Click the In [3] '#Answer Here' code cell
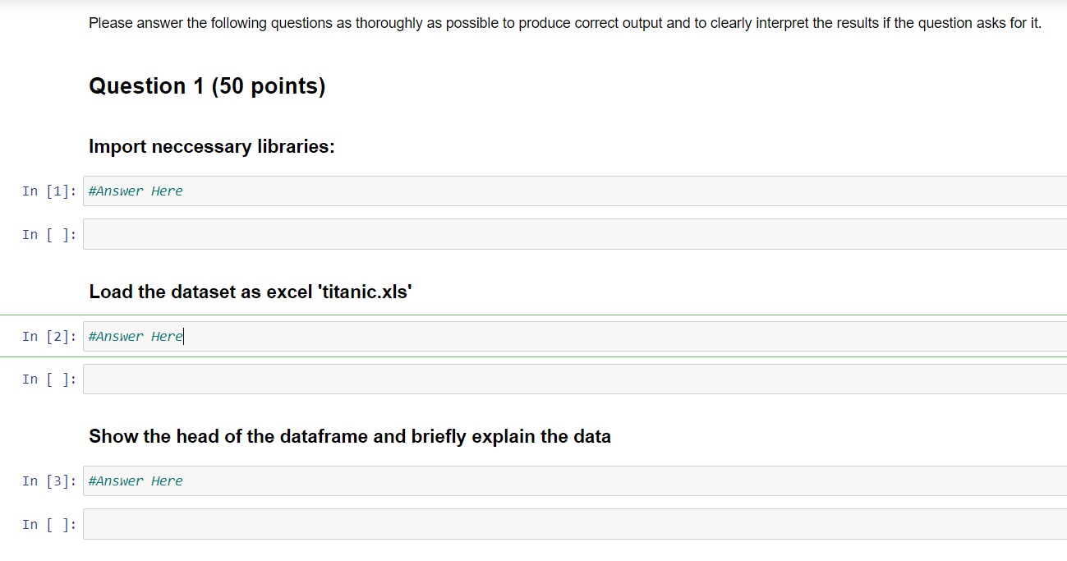Image resolution: width=1067 pixels, height=561 pixels. [575, 481]
